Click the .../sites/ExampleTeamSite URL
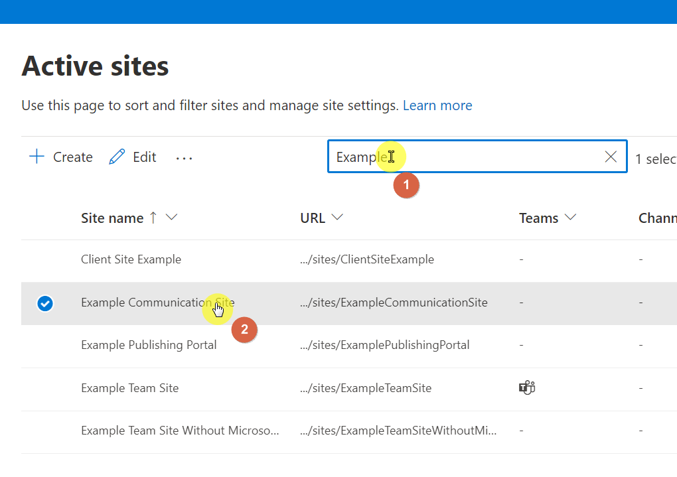 tap(366, 388)
